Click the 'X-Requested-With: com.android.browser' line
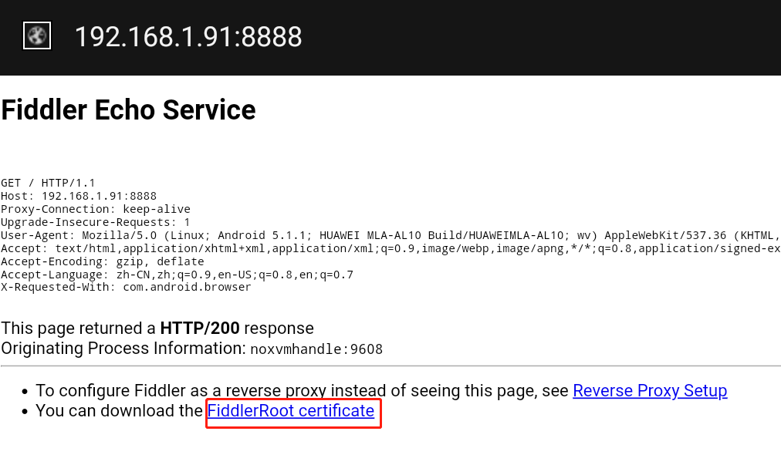This screenshot has height=465, width=781. (x=126, y=288)
